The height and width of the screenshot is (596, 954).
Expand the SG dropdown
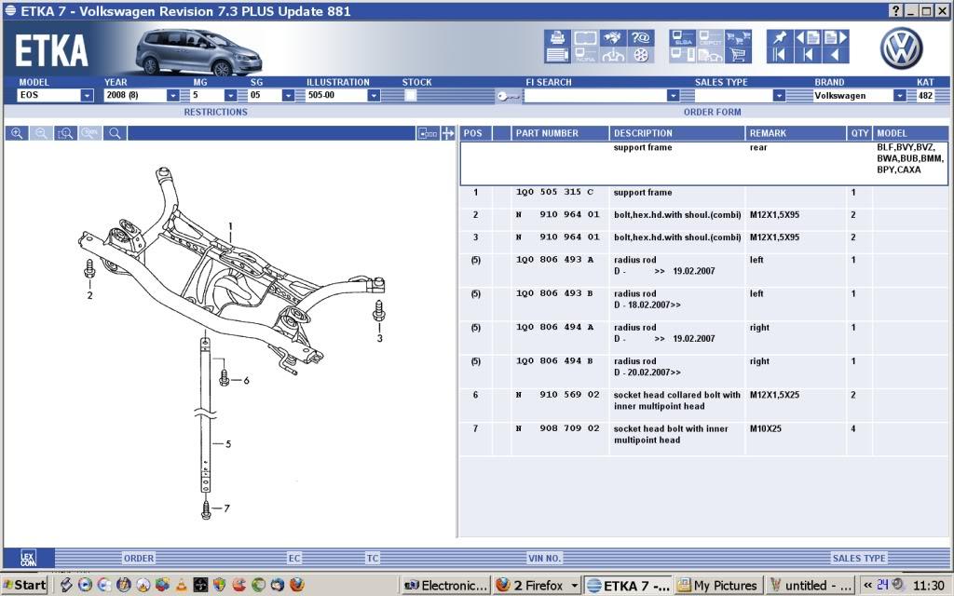(289, 96)
